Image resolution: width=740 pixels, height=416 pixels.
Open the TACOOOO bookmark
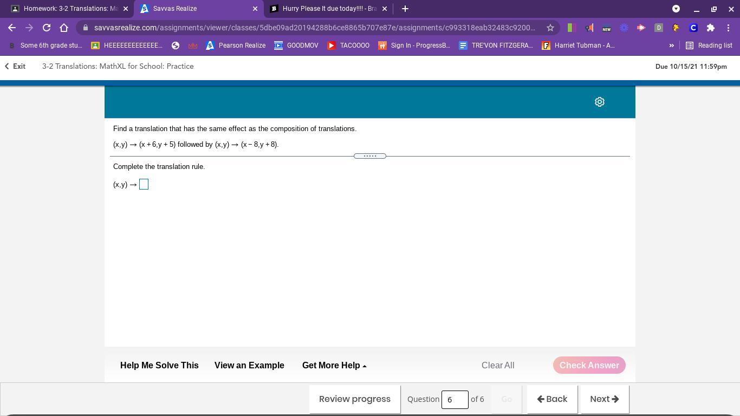pos(348,45)
